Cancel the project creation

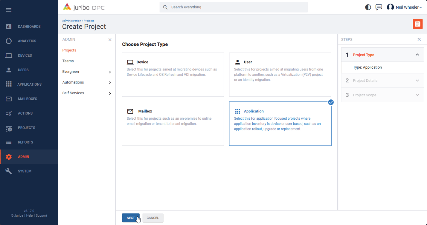(x=153, y=218)
